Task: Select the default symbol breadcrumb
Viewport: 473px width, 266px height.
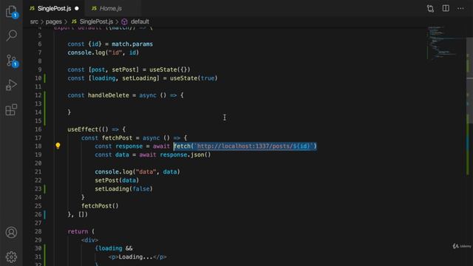Action: (140, 21)
